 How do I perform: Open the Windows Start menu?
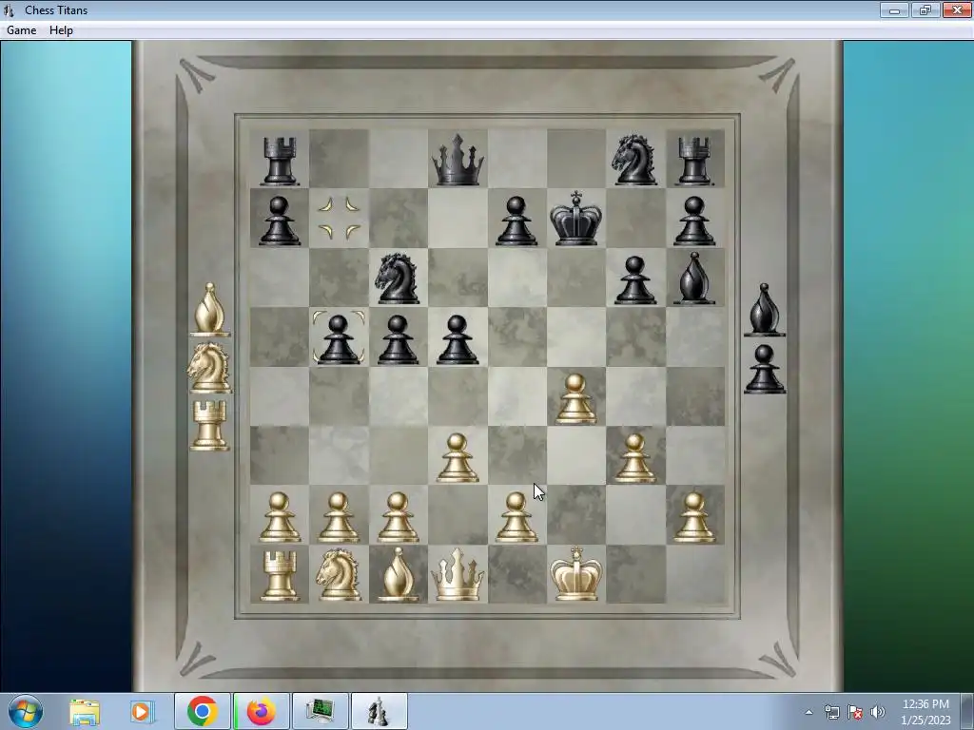[24, 711]
